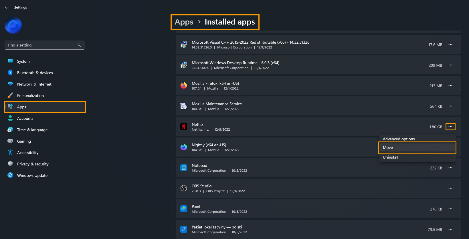Click the OBS Studio app name

202,186
